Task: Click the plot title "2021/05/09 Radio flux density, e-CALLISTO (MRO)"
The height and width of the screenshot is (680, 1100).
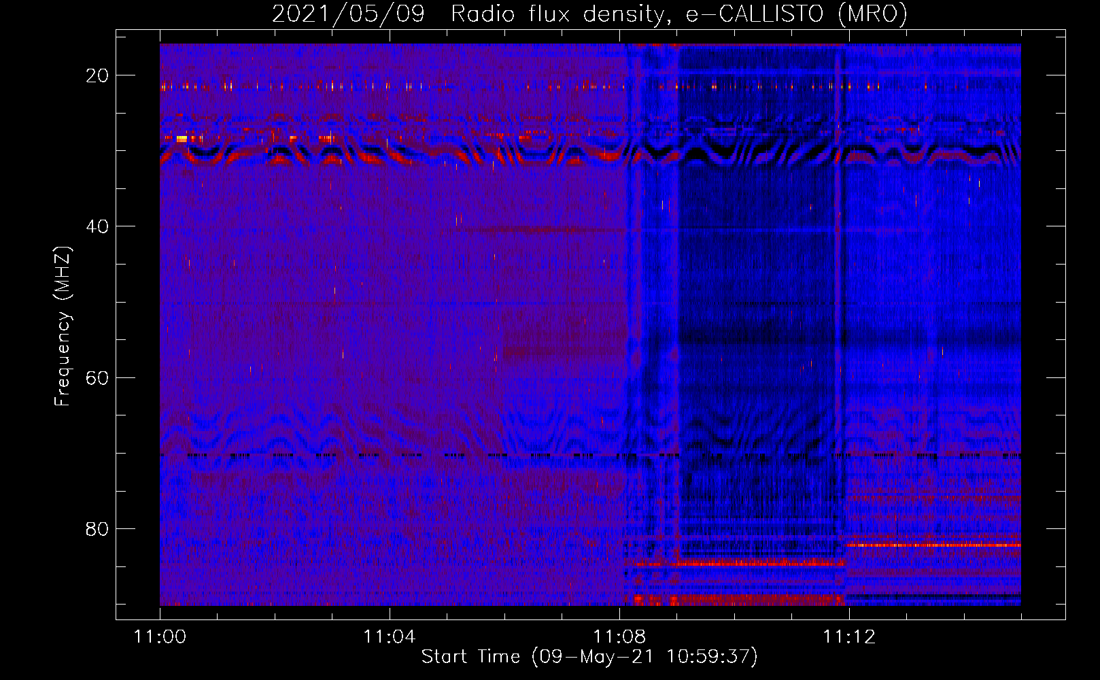Action: [x=589, y=14]
